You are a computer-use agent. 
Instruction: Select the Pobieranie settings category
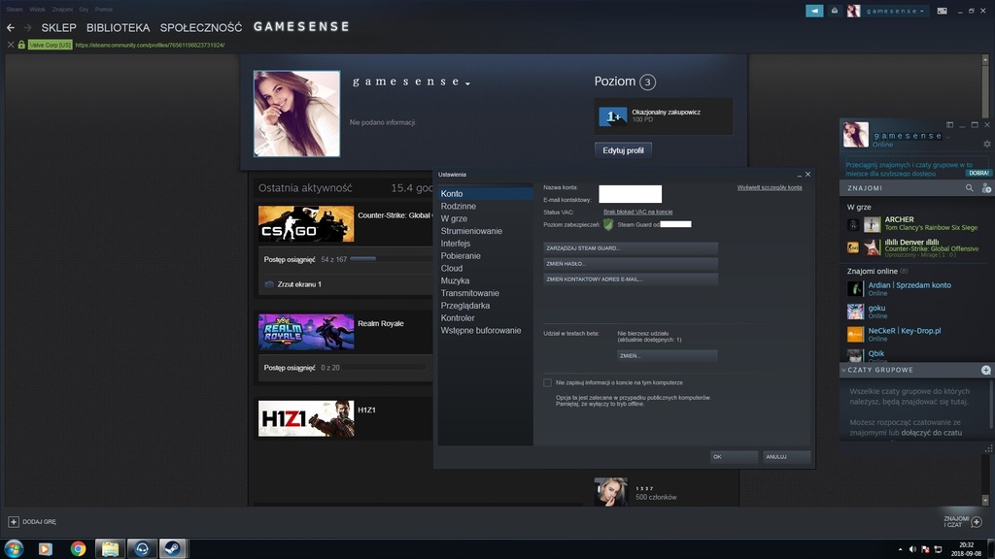coord(486,256)
